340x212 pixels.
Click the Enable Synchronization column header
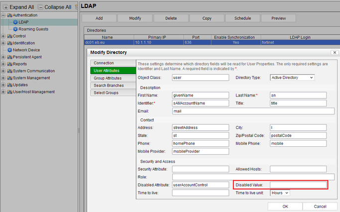tap(236, 37)
